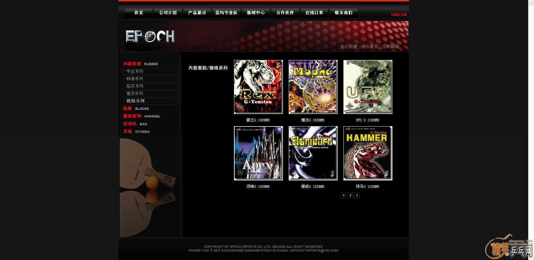Open the 标准系列 subcategory
Screen dimensions: 534x260
click(x=151, y=79)
